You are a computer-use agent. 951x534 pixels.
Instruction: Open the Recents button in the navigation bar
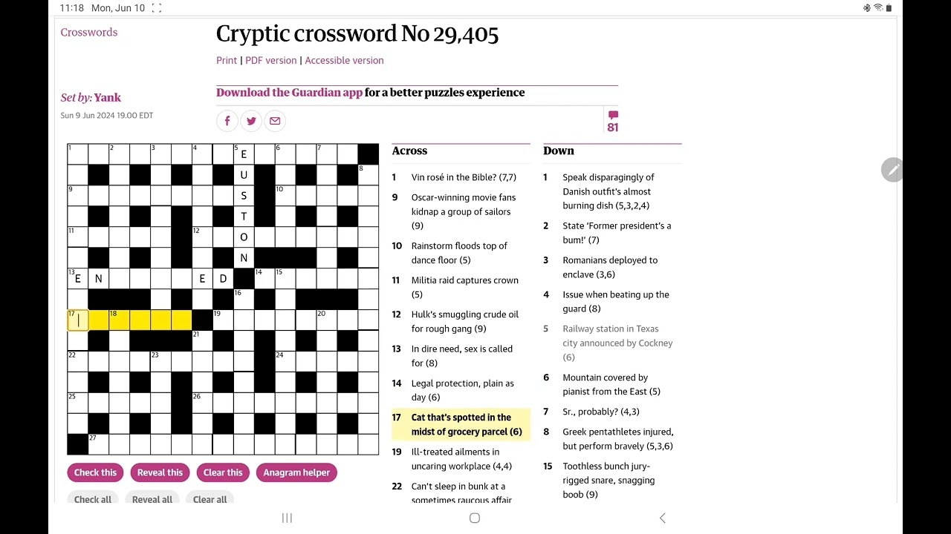point(287,518)
